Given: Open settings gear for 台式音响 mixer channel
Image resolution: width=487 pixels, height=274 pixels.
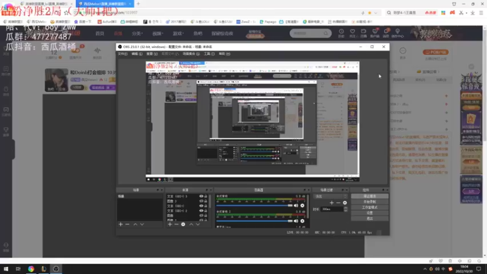Looking at the screenshot, I should 302,205.
